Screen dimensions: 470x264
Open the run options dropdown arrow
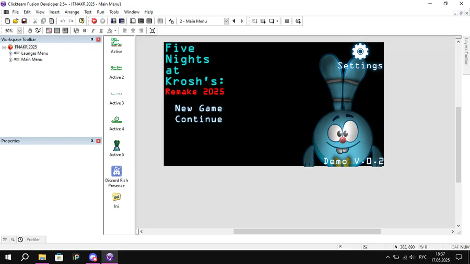pos(277,21)
